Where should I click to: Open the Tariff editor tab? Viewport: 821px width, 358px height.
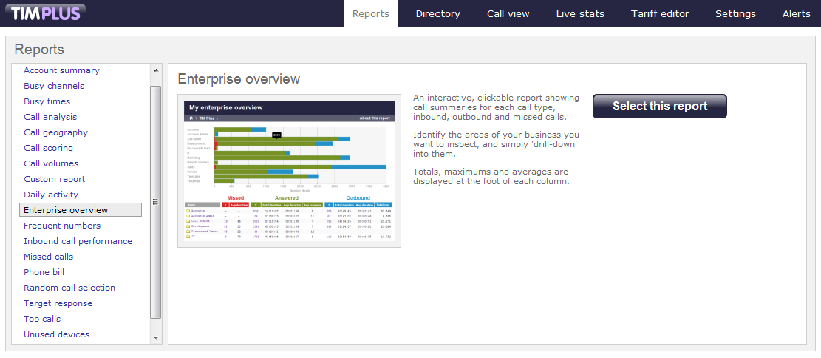[x=660, y=14]
